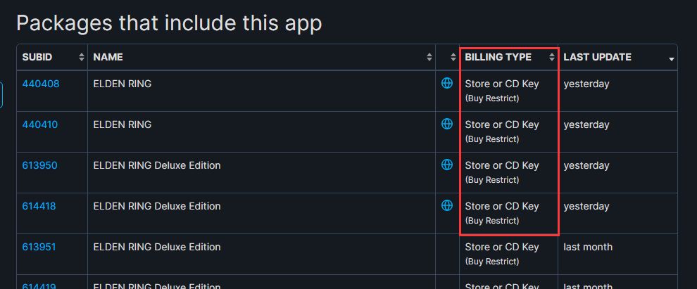Select ELDEN RING Deluxe Edition row 613951 name

point(157,247)
